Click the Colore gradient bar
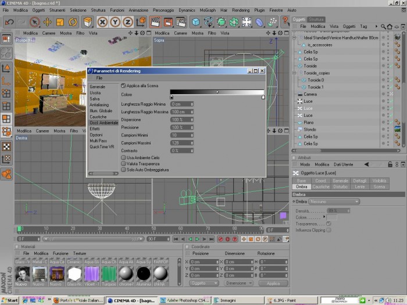 pyautogui.click(x=217, y=92)
